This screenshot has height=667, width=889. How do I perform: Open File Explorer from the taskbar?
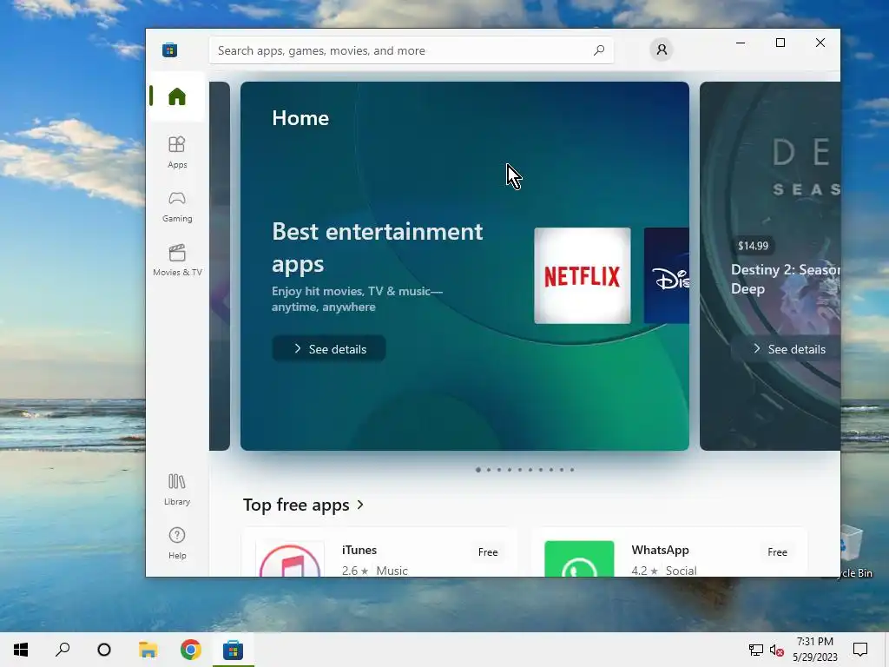pos(148,650)
